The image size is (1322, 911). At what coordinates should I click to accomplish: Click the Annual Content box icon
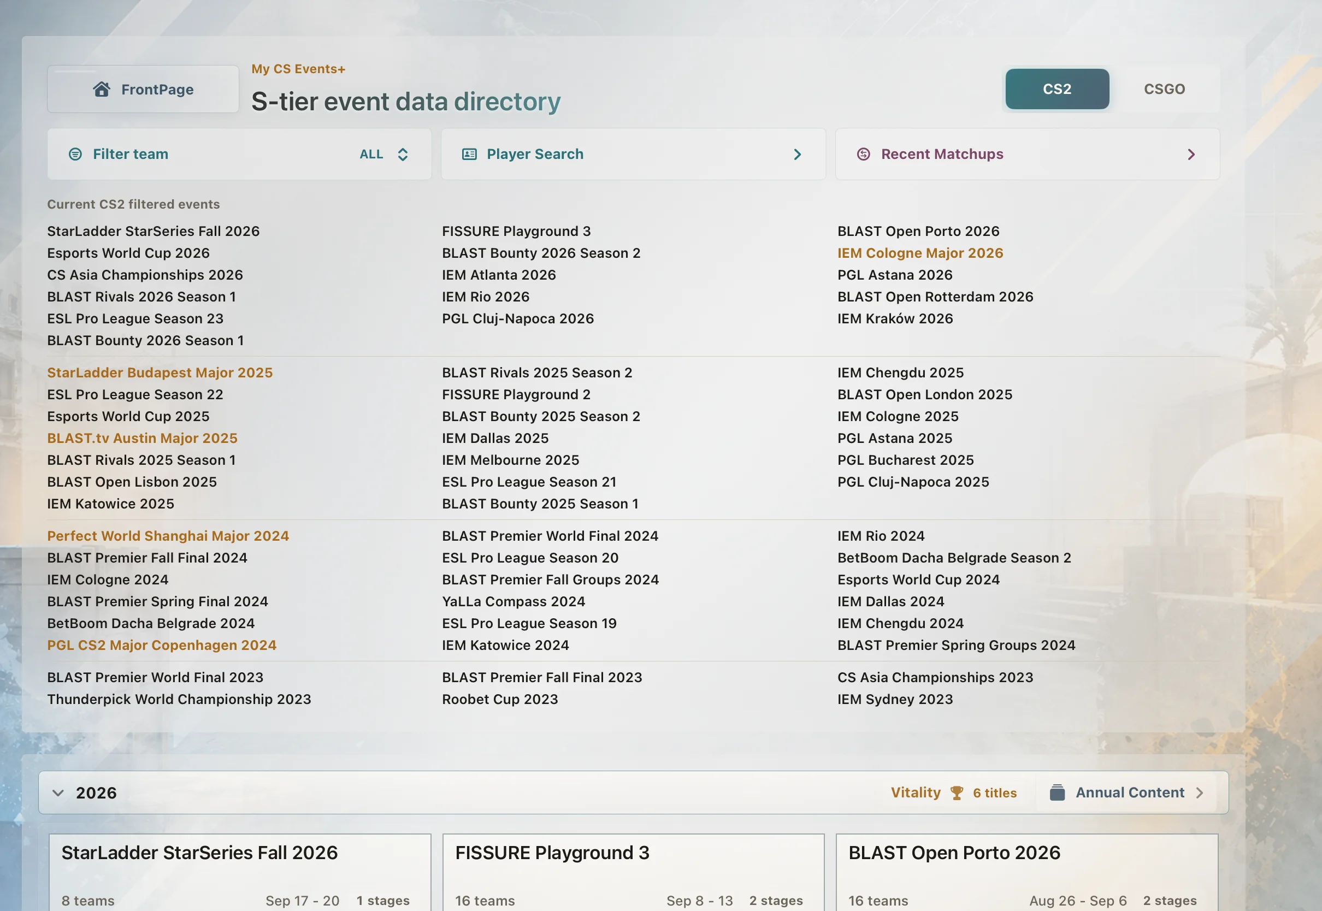[x=1057, y=792]
